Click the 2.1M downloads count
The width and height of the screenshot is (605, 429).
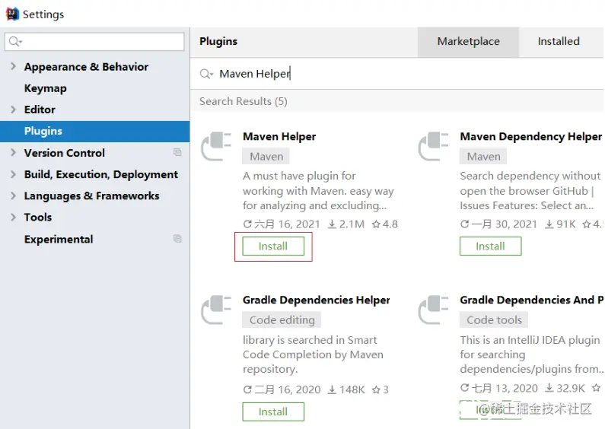tap(352, 224)
